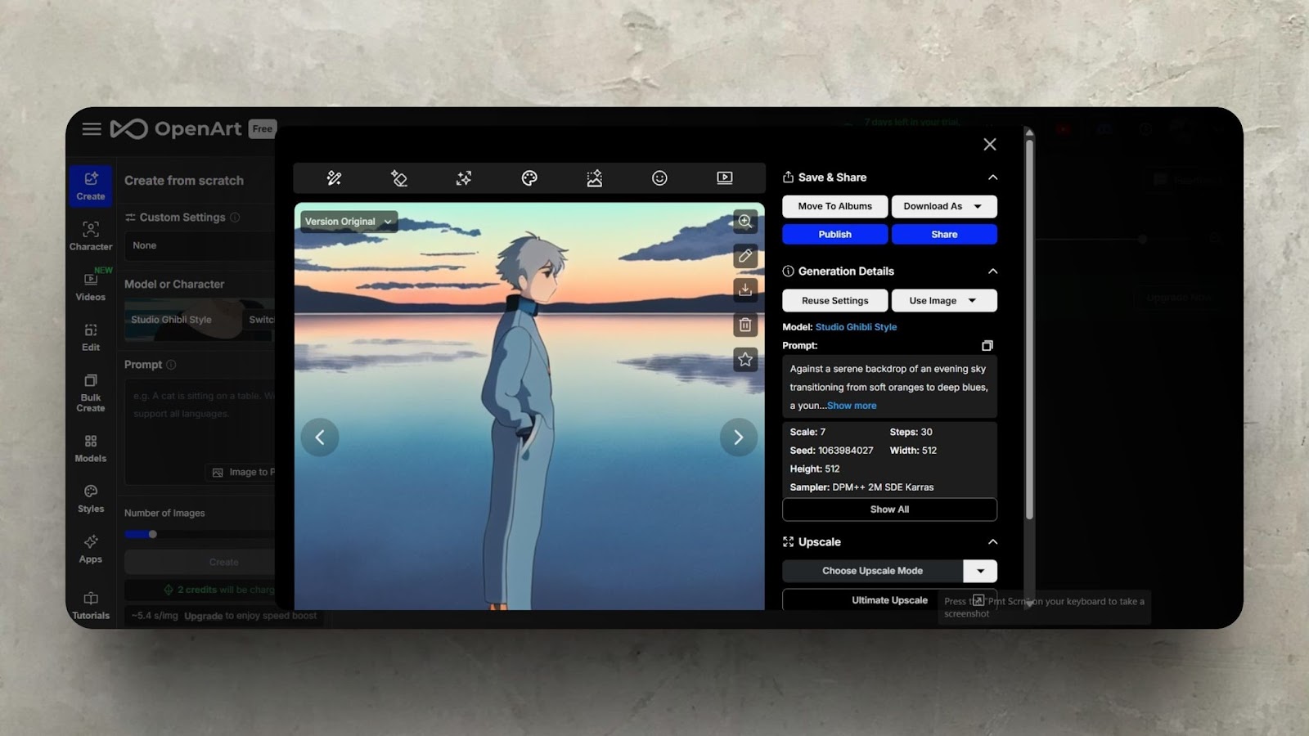Screen dimensions: 1309x736
Task: Click the smiley face tool icon
Action: [659, 178]
